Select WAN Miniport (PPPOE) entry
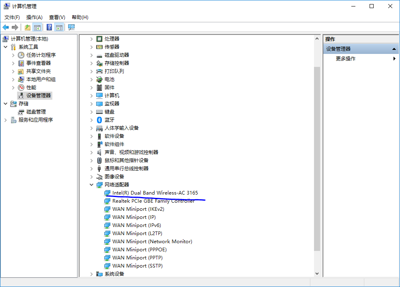Image resolution: width=400 pixels, height=287 pixels. coord(140,250)
